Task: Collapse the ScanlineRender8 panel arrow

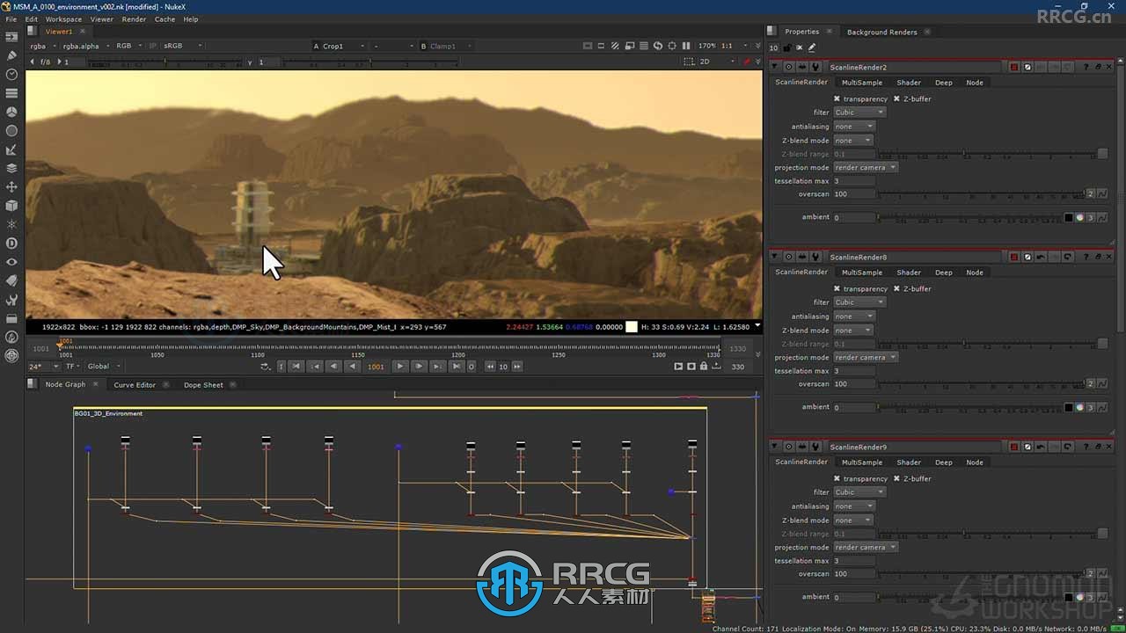Action: (775, 257)
